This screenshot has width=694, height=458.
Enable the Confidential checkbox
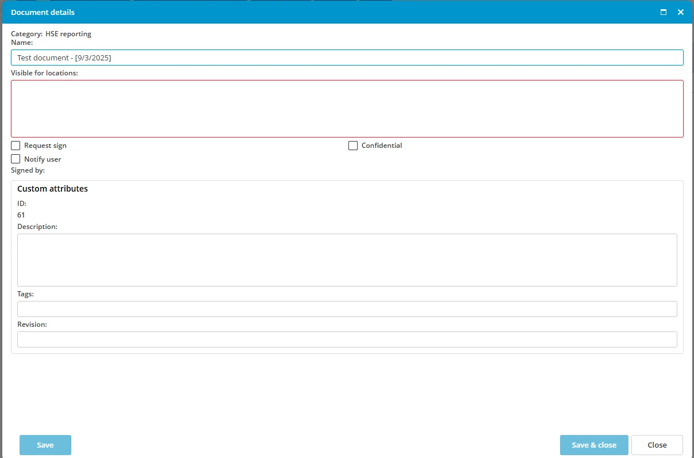353,146
